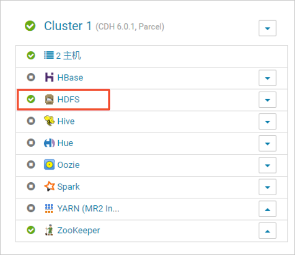Open the HDFS actions dropdown arrow

coord(267,100)
